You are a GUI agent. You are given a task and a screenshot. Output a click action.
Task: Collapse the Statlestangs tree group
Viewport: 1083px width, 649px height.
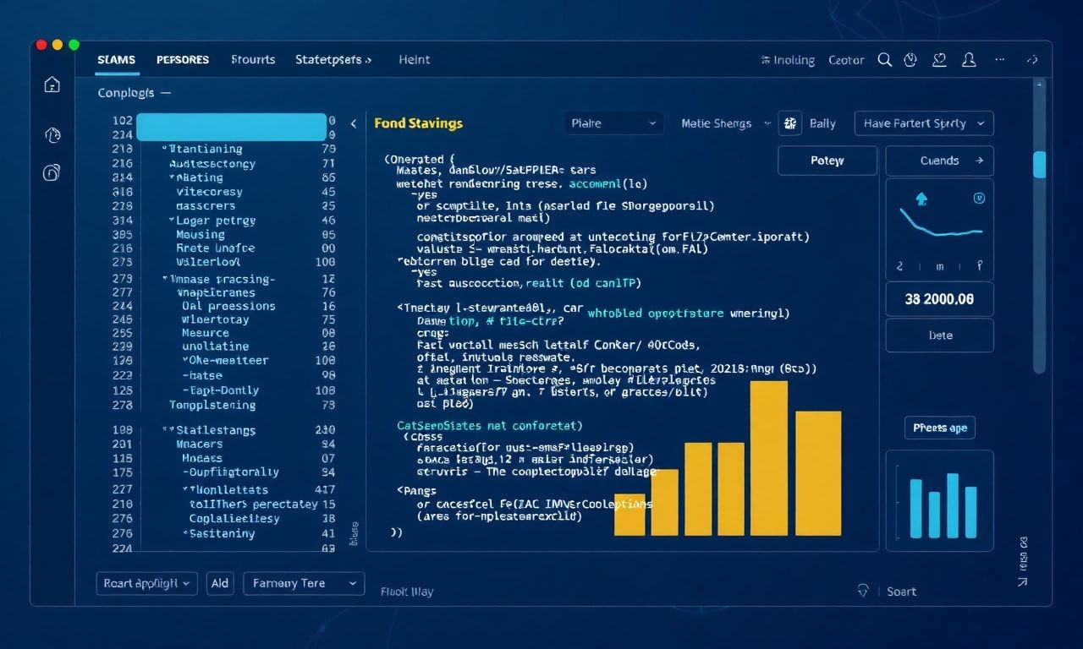click(168, 430)
